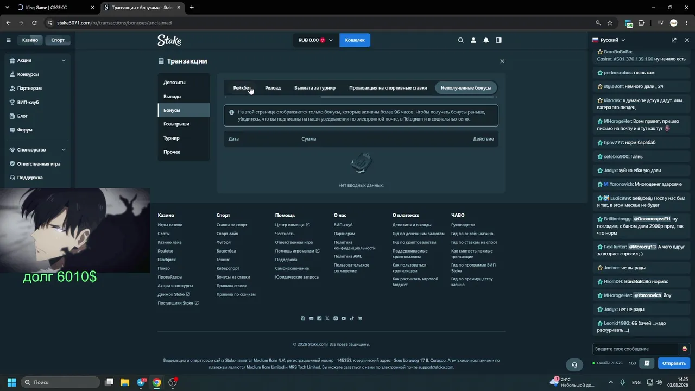695x391 pixels.
Task: Open Stake Facebook page icon
Action: pos(319,318)
